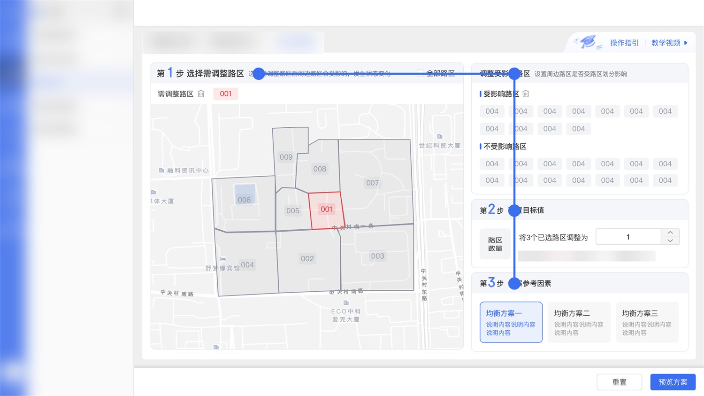Increase route count with up stepper arrow
704x396 pixels.
[670, 233]
